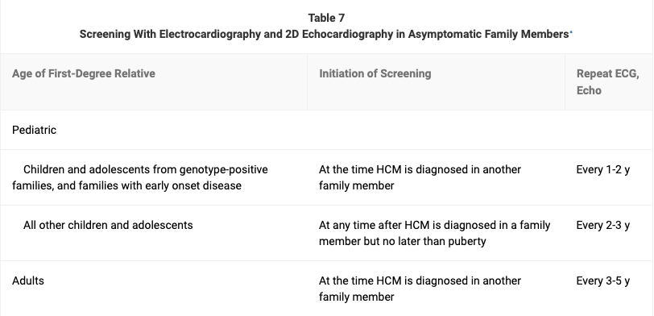This screenshot has width=654, height=316.
Task: Click the screening initiation cell in Adults row
Action: coord(420,289)
